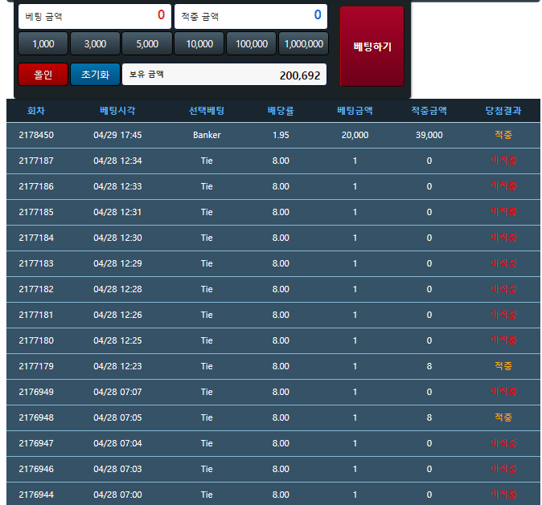This screenshot has width=542, height=505.
Task: Click the 적중 금액 amount field
Action: (251, 15)
